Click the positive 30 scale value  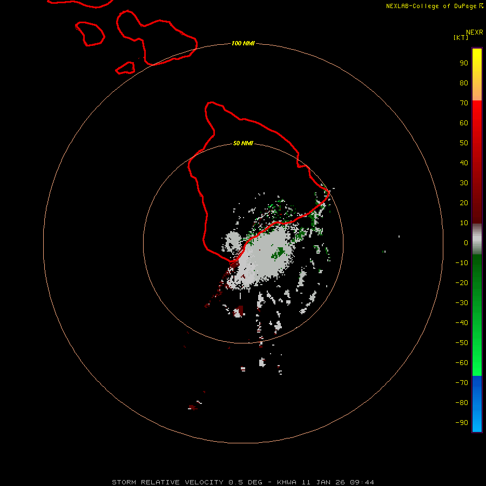(x=464, y=183)
